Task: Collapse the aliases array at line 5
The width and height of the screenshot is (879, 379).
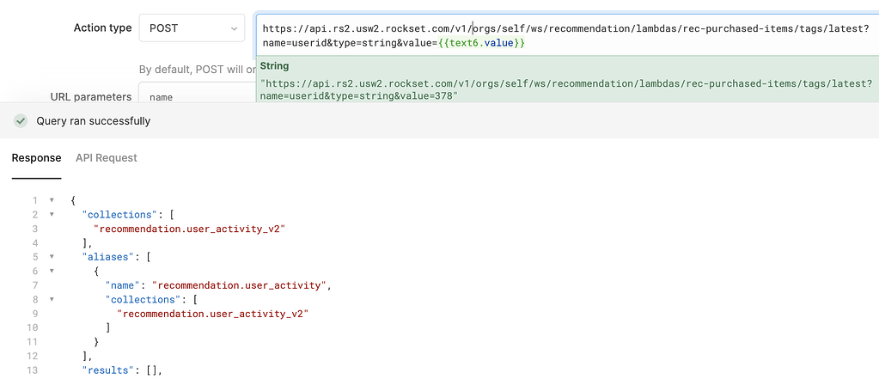Action: pos(52,257)
